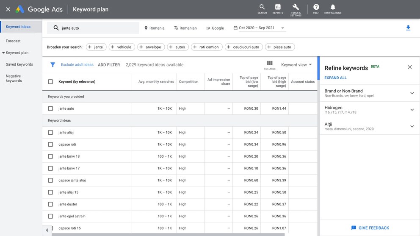Collapse the Keyword plan sidebar group

(x=3, y=53)
